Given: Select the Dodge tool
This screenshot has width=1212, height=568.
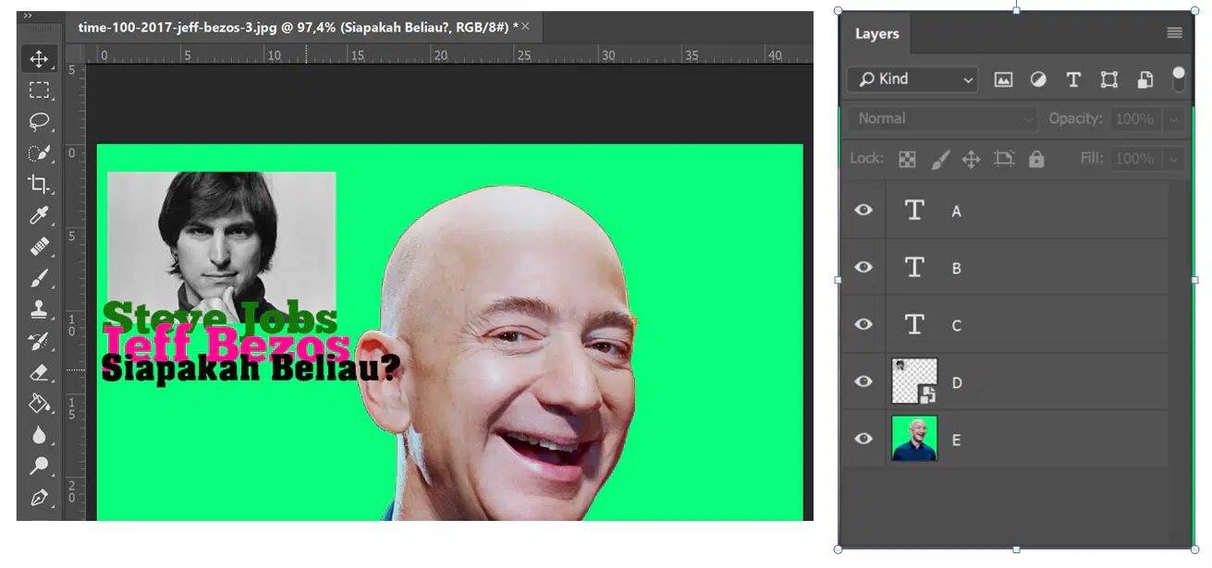Looking at the screenshot, I should [39, 465].
